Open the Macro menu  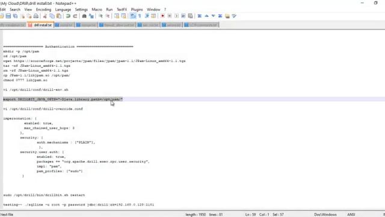(97, 10)
